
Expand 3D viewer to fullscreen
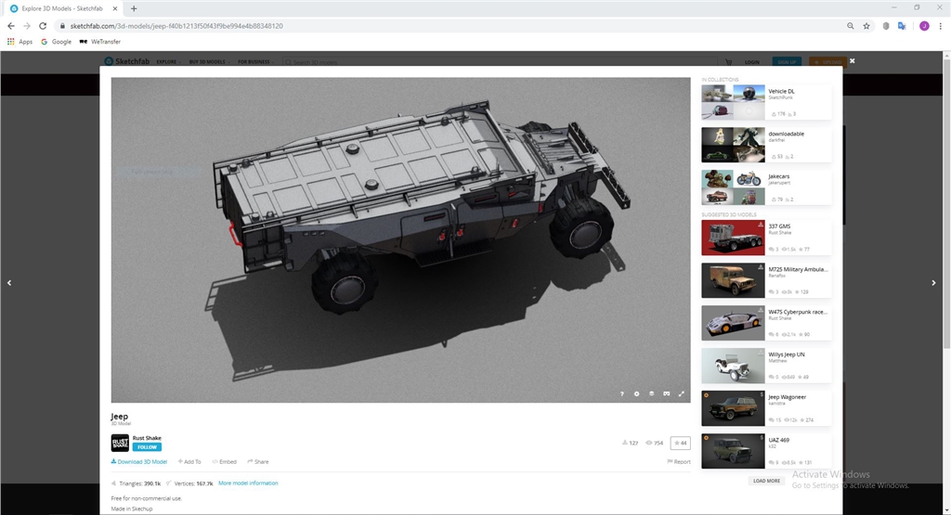tap(681, 393)
